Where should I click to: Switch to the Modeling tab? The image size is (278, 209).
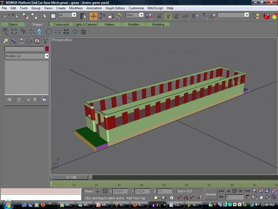click(x=158, y=24)
